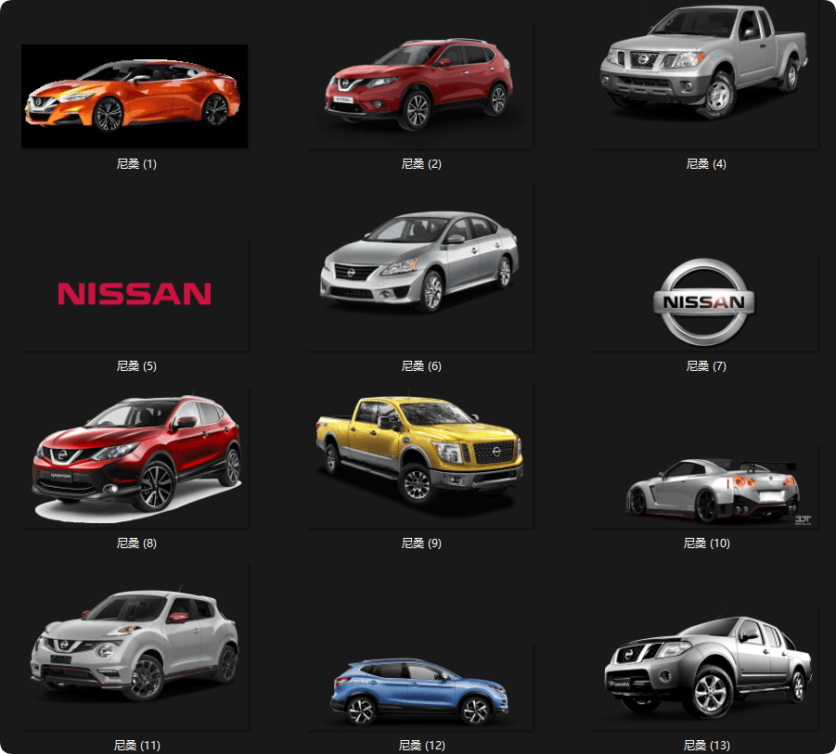The height and width of the screenshot is (754, 836).
Task: Select the 尼桑 (12) file label
Action: click(421, 746)
